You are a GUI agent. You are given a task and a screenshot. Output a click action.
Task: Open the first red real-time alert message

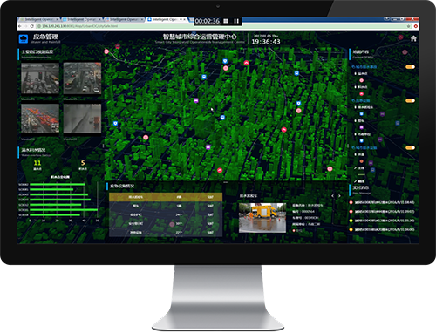[382, 202]
